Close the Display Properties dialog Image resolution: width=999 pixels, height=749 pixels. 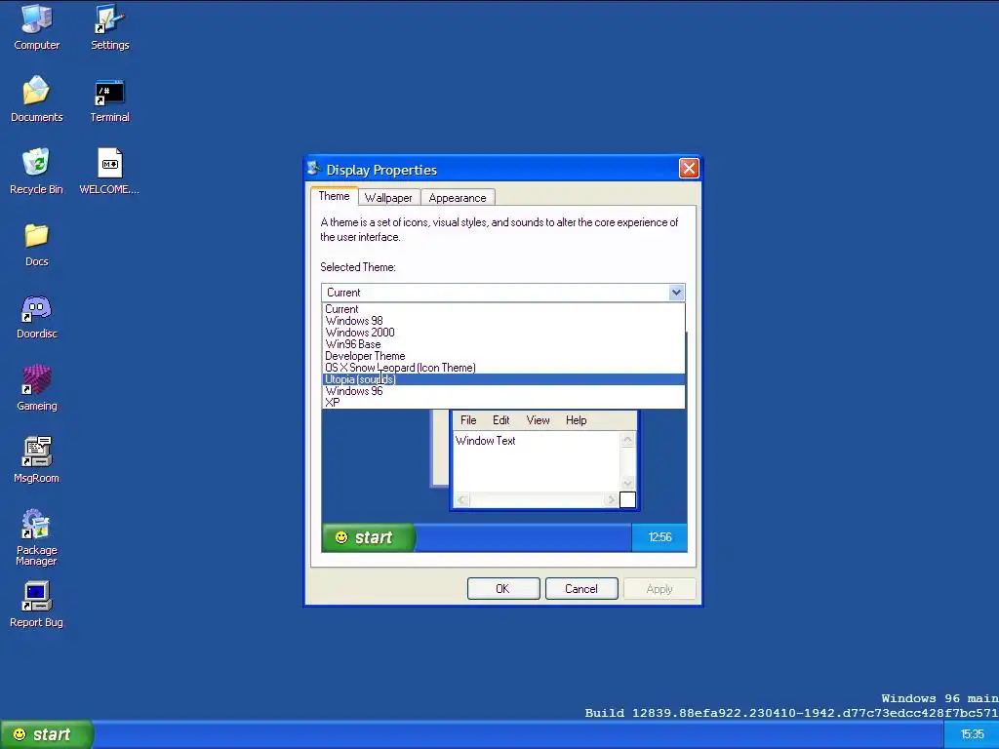click(689, 168)
